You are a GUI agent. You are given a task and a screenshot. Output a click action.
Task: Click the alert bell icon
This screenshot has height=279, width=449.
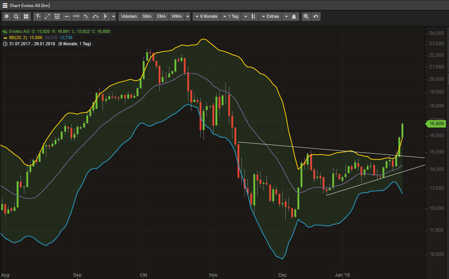coord(294,17)
